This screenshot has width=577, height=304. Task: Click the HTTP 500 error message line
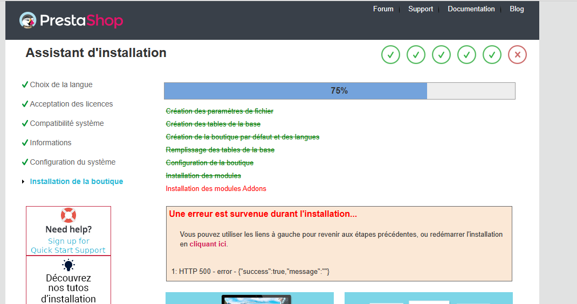click(x=251, y=272)
